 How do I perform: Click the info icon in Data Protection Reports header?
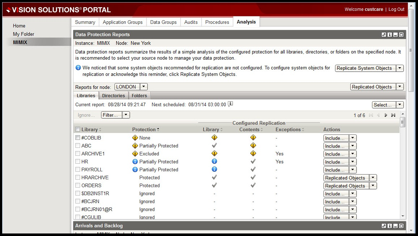pyautogui.click(x=390, y=35)
